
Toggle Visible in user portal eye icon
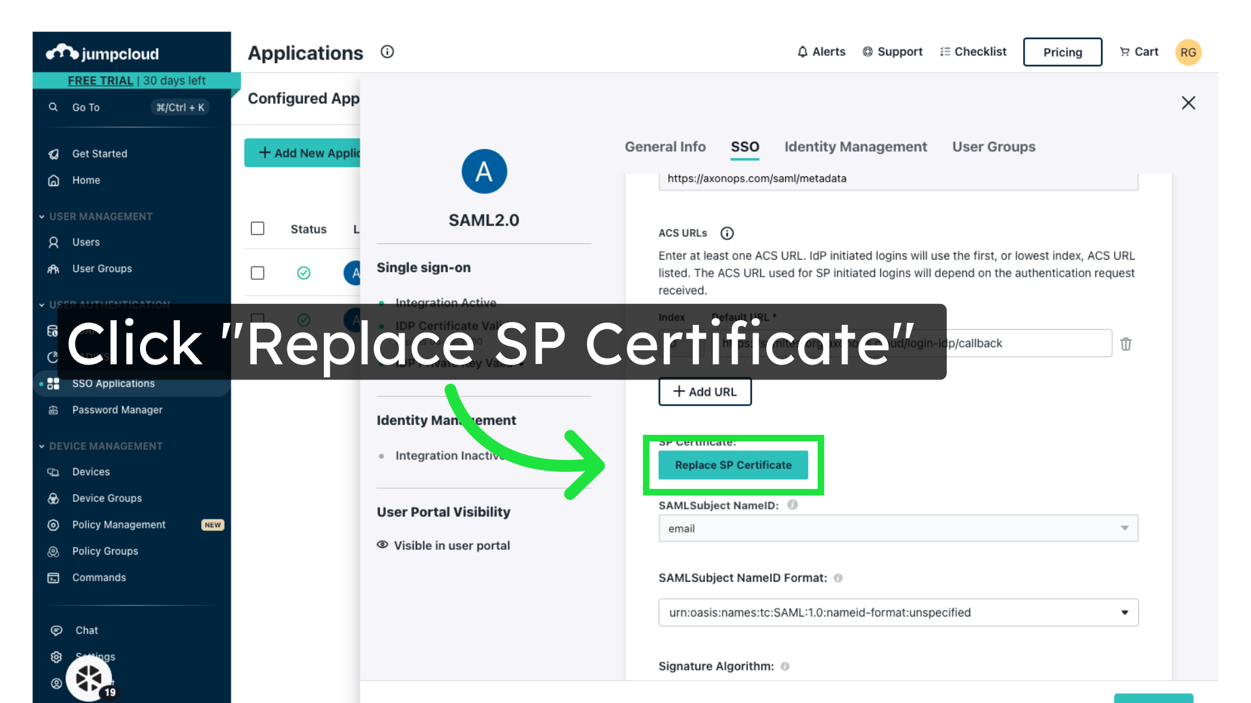click(382, 545)
